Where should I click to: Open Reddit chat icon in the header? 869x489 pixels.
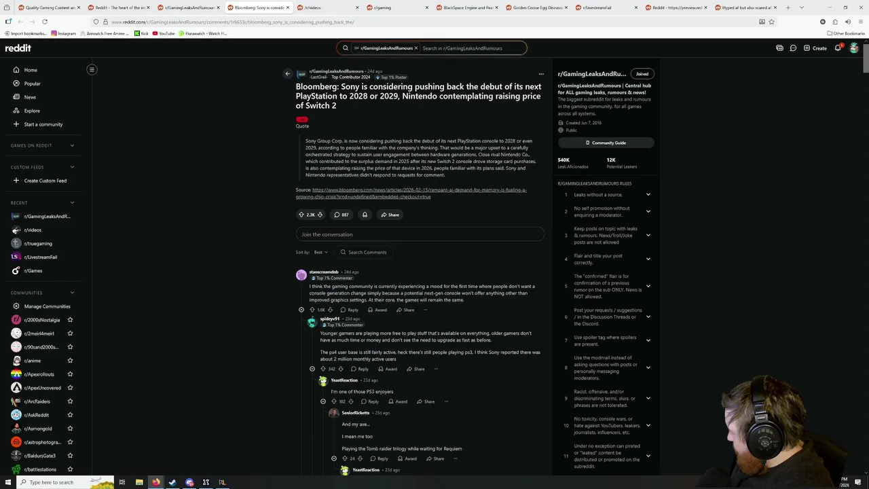793,48
